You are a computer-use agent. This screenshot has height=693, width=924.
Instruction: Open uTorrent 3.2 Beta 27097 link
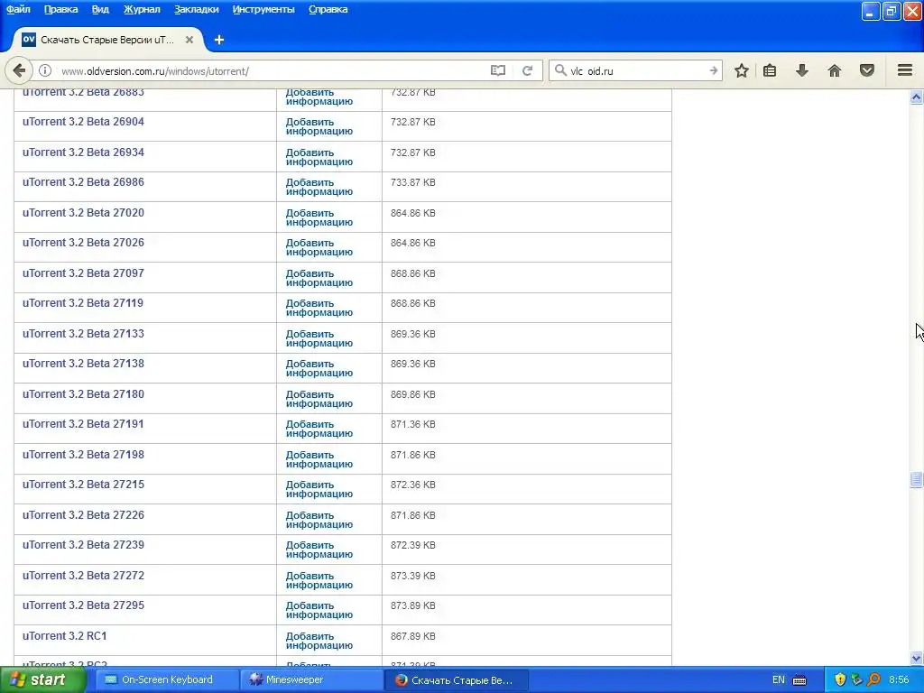[83, 273]
